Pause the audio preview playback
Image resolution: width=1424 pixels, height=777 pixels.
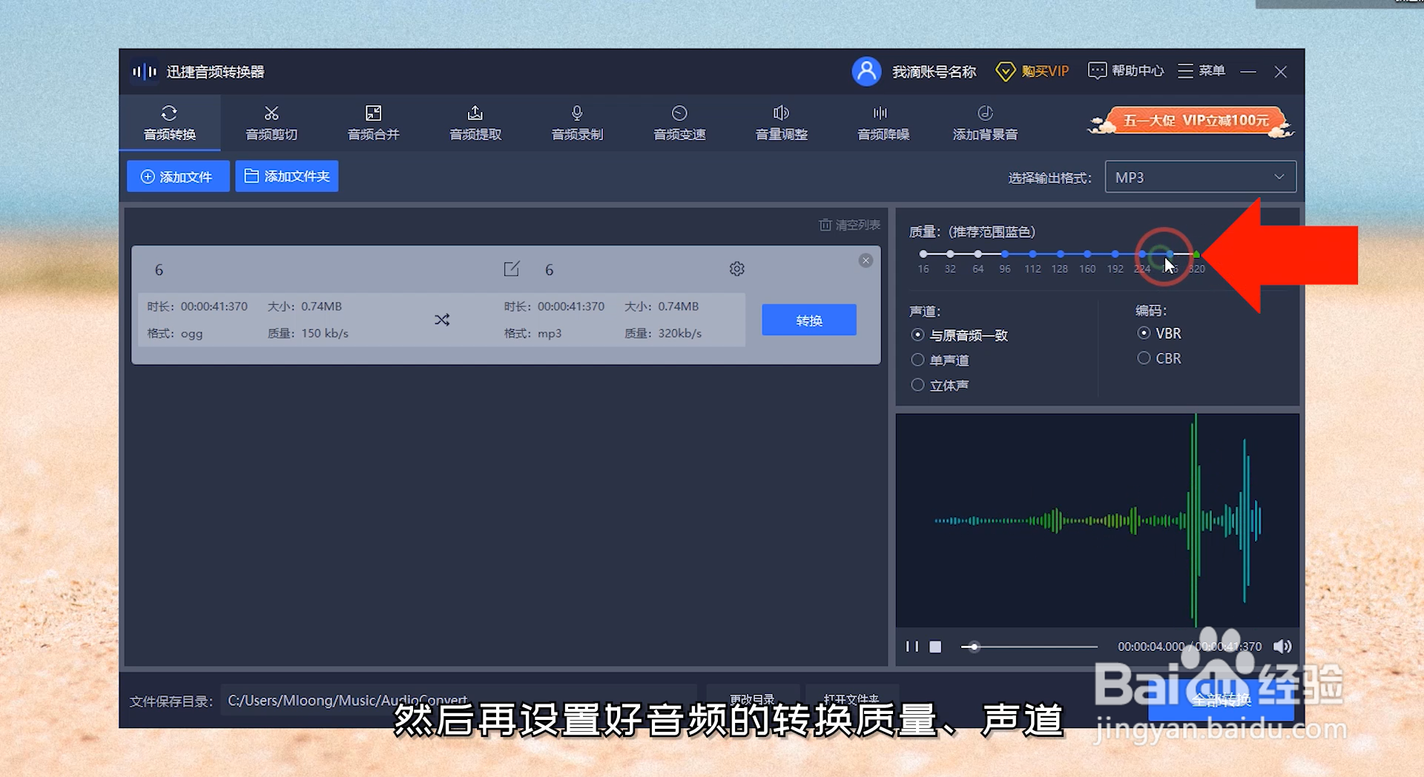(x=912, y=647)
